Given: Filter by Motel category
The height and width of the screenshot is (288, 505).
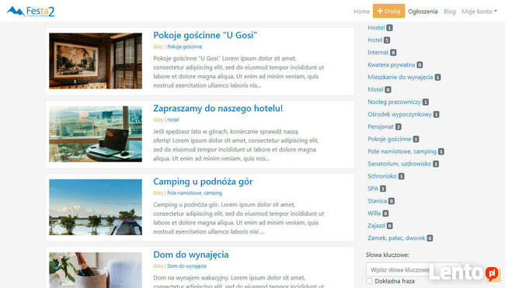Looking at the screenshot, I should click(375, 89).
